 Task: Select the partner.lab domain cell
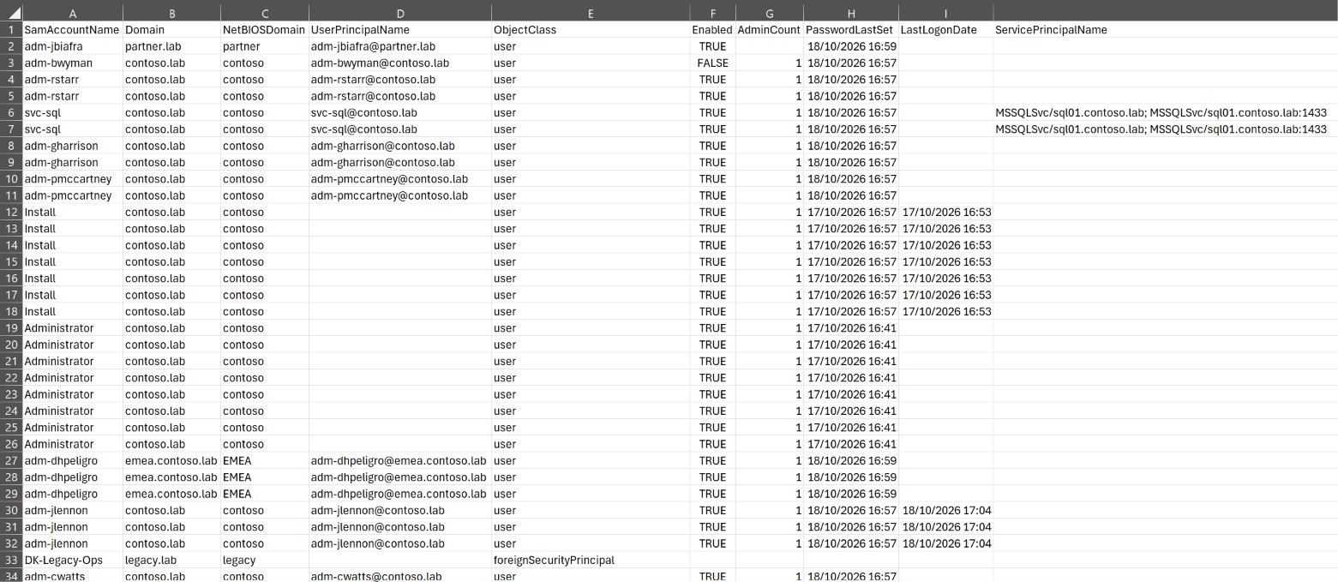click(x=171, y=46)
